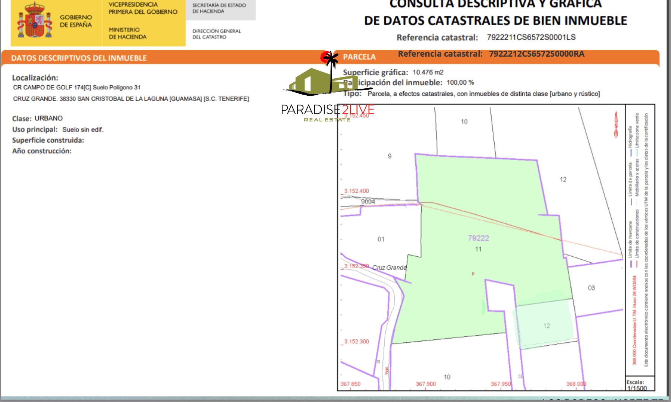The height and width of the screenshot is (402, 671).
Task: Click coordinate label '3.152.400'
Action: 356,191
